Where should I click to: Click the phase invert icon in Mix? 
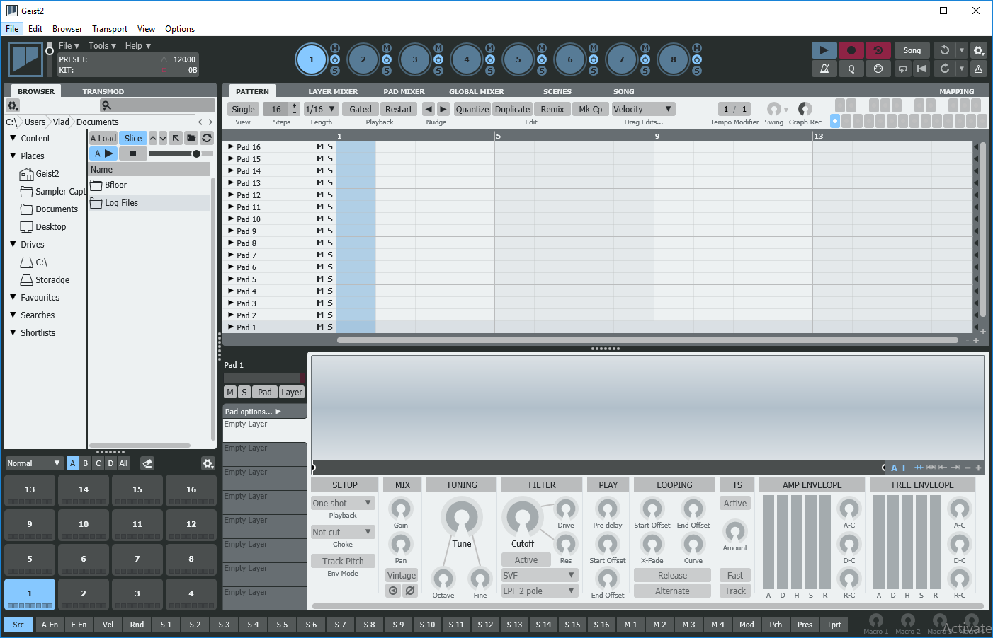(x=410, y=591)
